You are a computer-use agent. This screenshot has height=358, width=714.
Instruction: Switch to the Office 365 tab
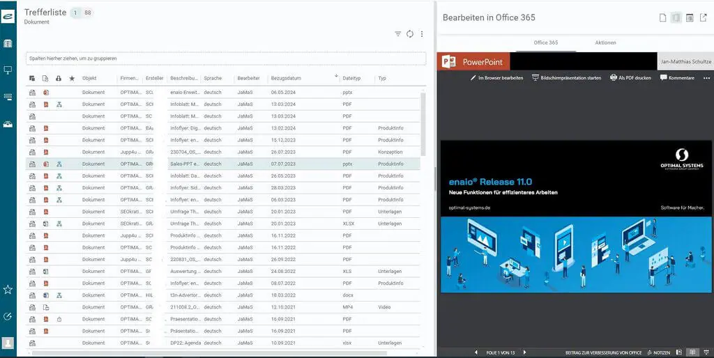click(546, 42)
